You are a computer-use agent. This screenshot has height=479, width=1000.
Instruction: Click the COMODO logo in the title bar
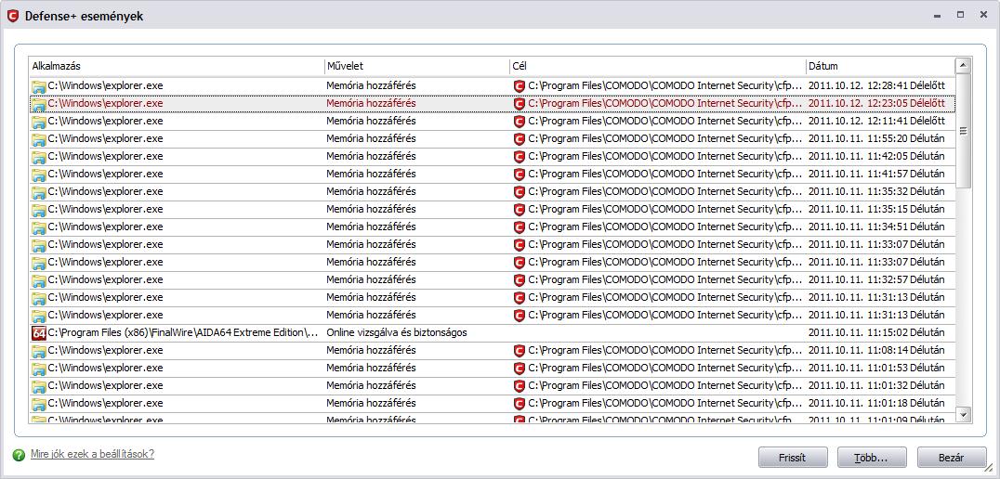(x=13, y=16)
